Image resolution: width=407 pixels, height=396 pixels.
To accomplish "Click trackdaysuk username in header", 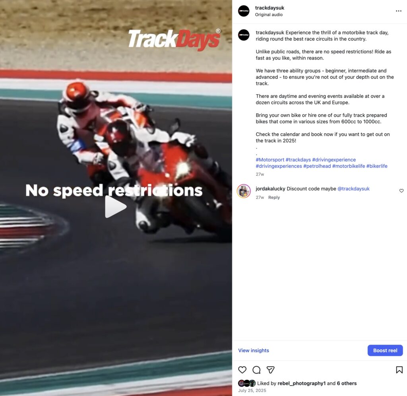I will tap(269, 8).
